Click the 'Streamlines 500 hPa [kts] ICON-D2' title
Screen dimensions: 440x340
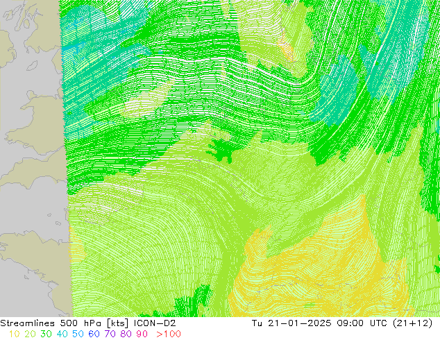pos(88,323)
